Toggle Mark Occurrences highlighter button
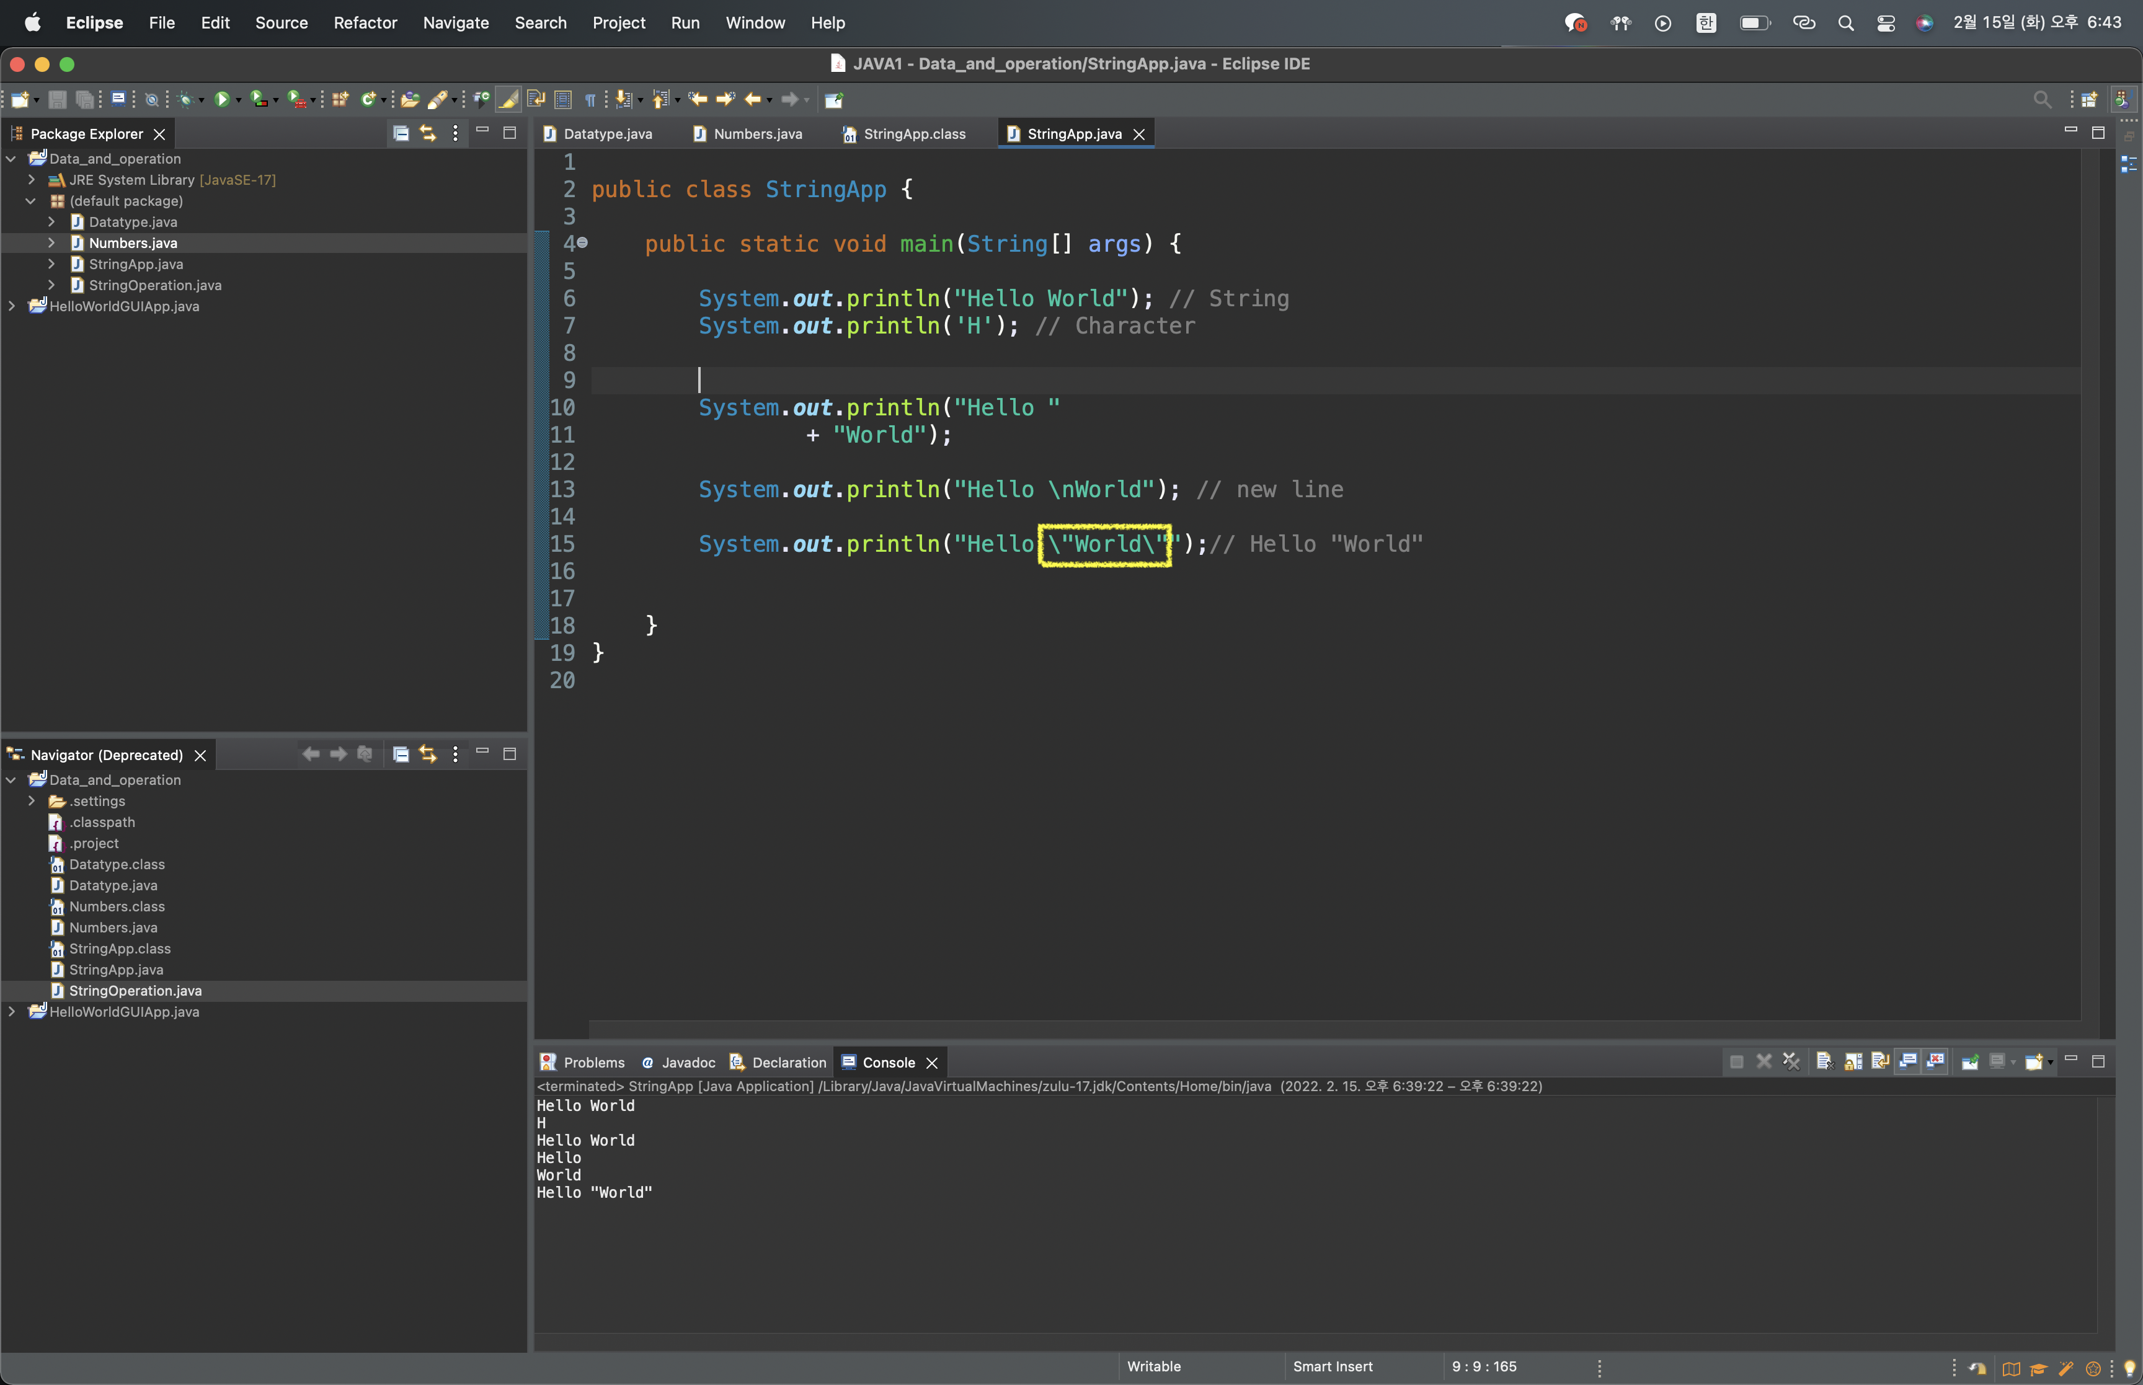The width and height of the screenshot is (2143, 1385). pos(508,100)
